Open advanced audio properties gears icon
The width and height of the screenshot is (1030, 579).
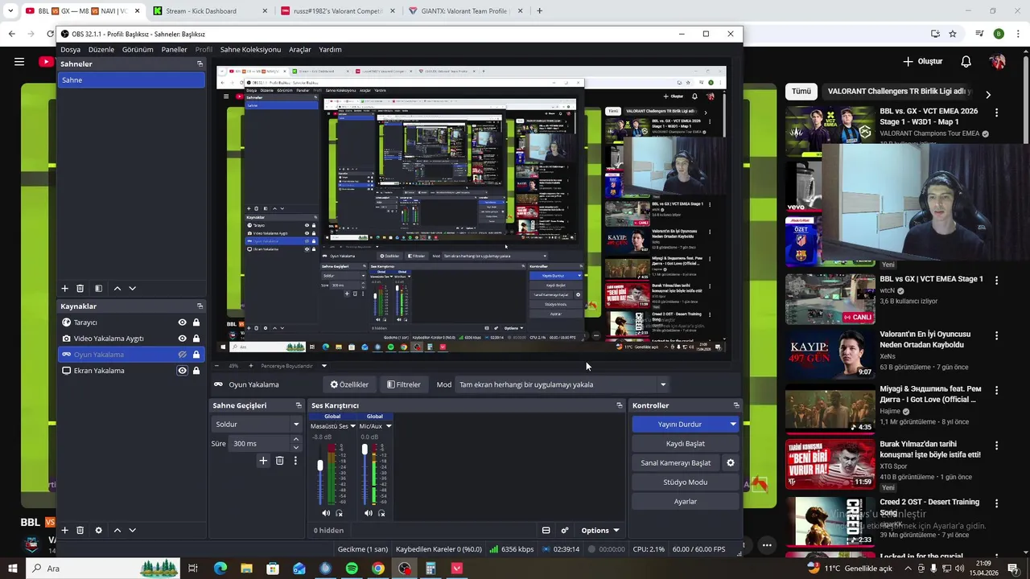tap(565, 530)
